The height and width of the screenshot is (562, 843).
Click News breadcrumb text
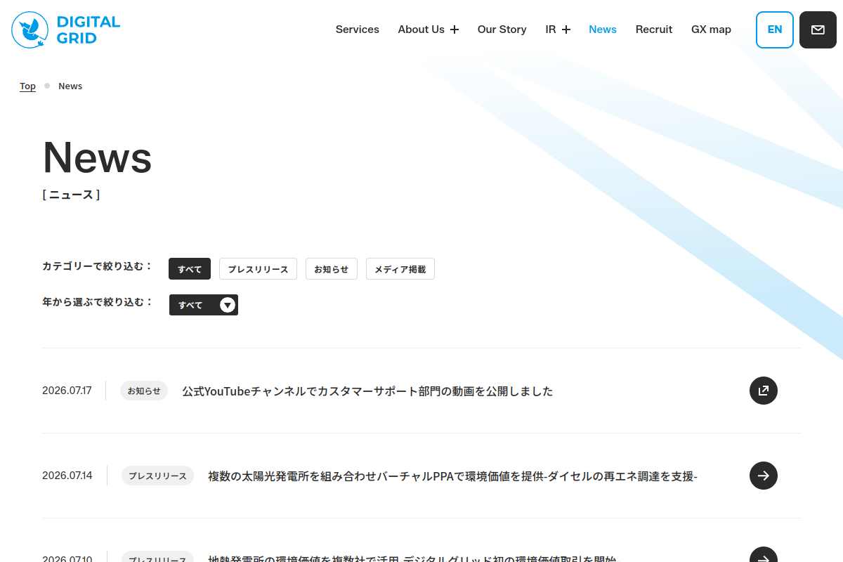point(70,86)
